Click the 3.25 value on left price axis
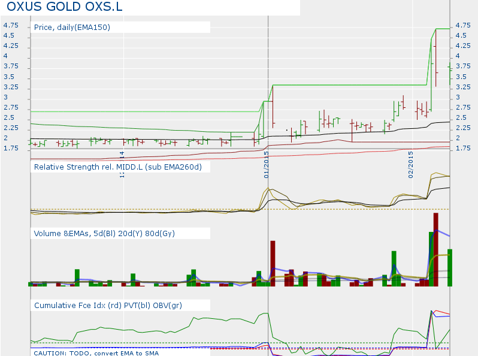Screen dimensions: 478x356 click(x=11, y=87)
